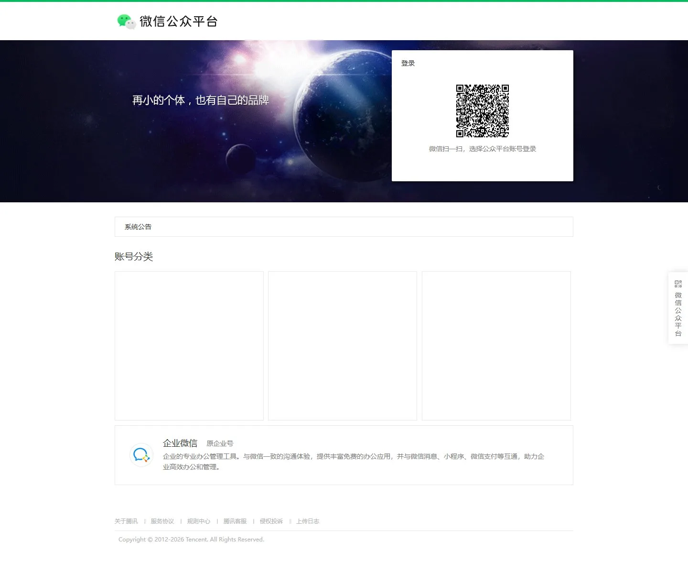Open the 关于腾讯 footer link

point(126,521)
